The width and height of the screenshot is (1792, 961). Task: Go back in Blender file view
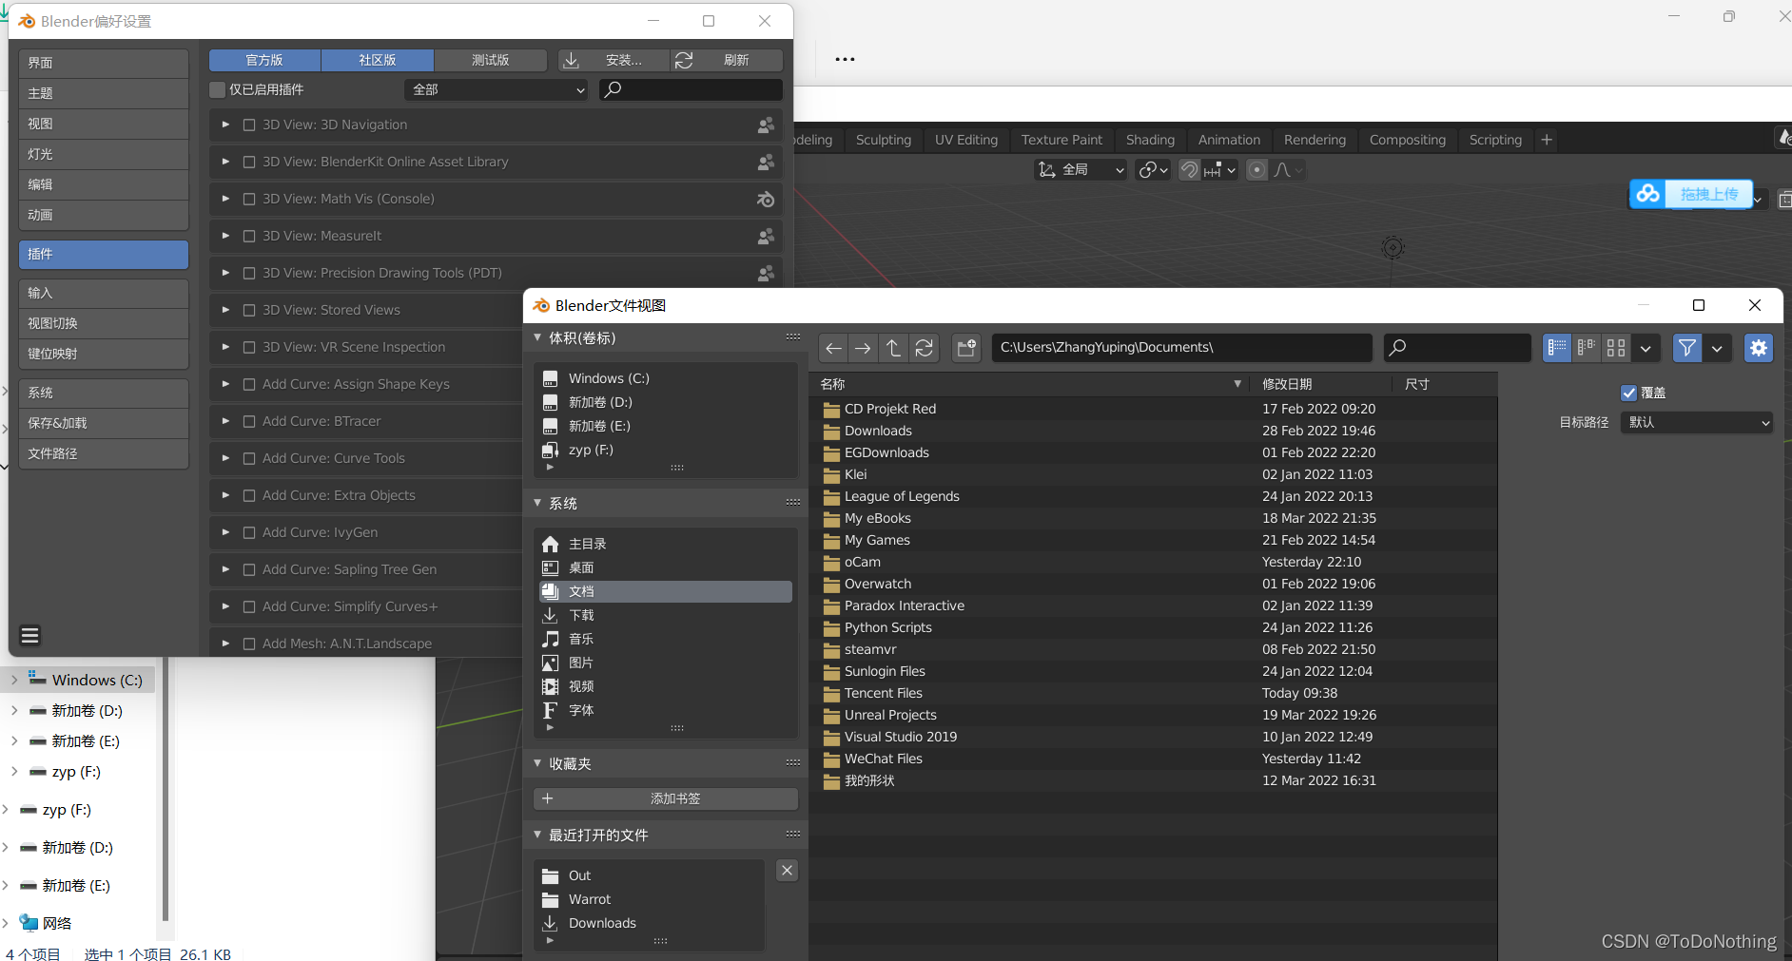pos(833,348)
